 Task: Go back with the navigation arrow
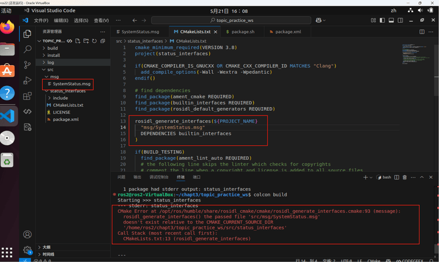pos(135,20)
